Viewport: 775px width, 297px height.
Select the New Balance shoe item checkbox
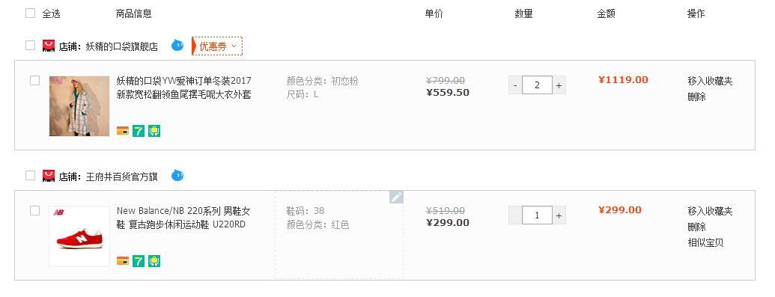pyautogui.click(x=34, y=210)
